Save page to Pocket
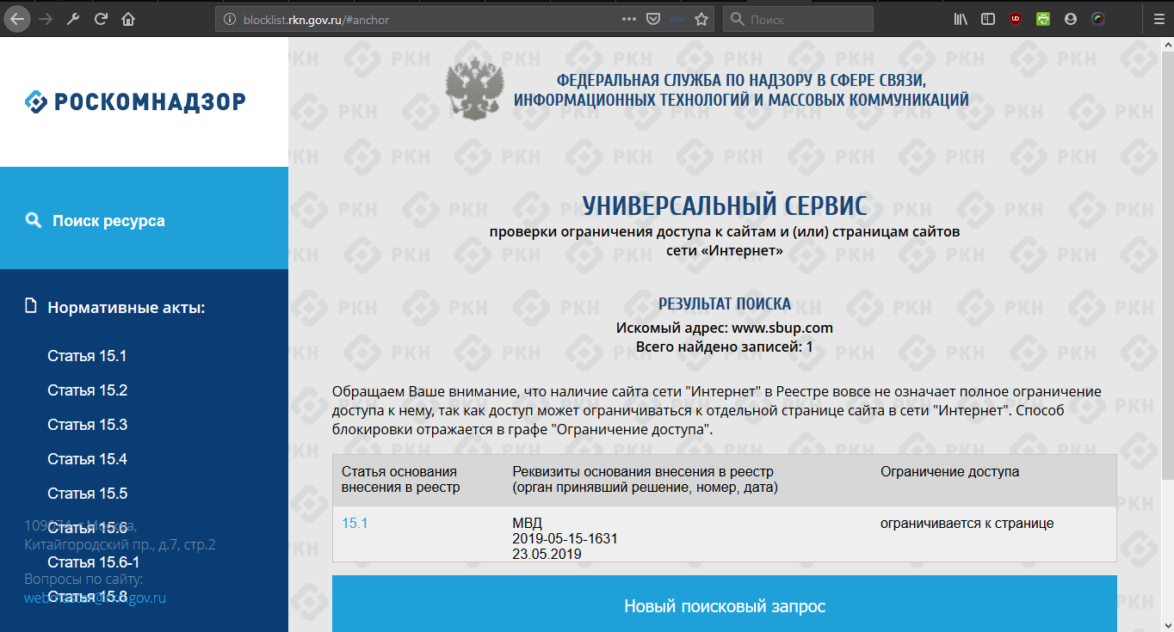This screenshot has width=1174, height=632. (653, 19)
